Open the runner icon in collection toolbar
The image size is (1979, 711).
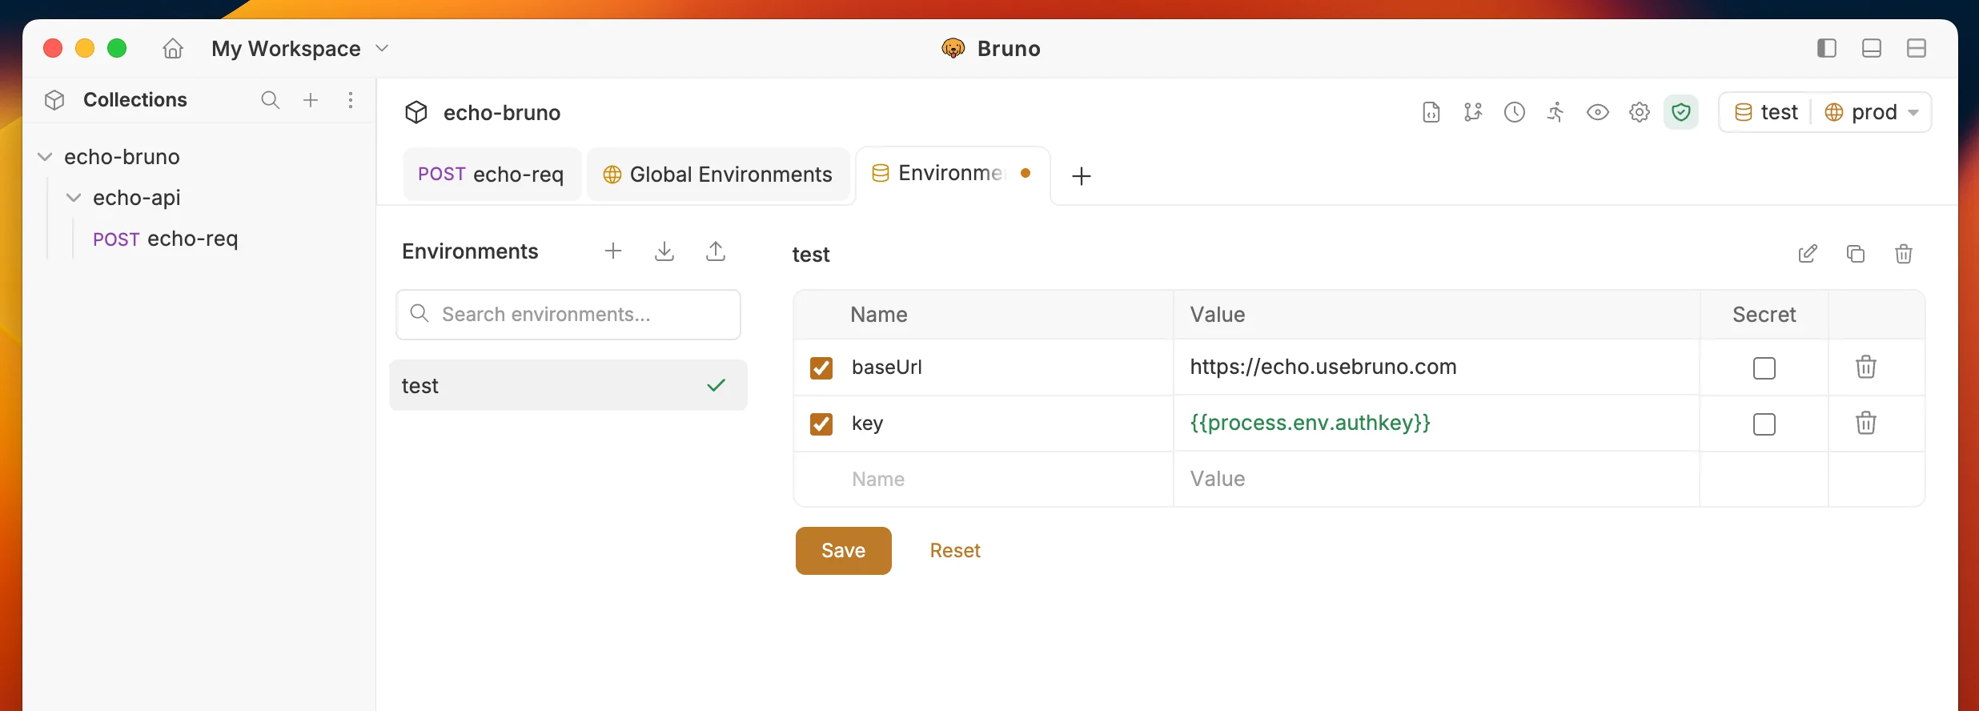tap(1556, 112)
